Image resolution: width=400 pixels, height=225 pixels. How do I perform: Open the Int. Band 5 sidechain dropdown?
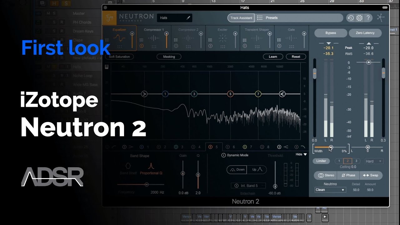click(x=248, y=186)
